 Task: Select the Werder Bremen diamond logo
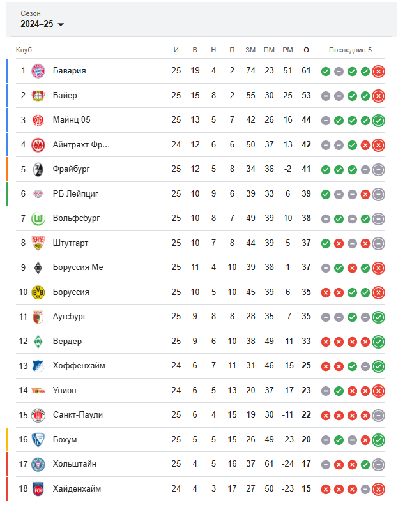(38, 341)
